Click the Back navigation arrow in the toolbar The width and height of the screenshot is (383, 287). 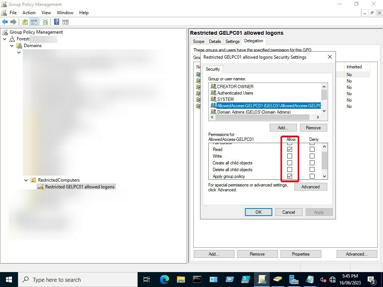pyautogui.click(x=5, y=22)
